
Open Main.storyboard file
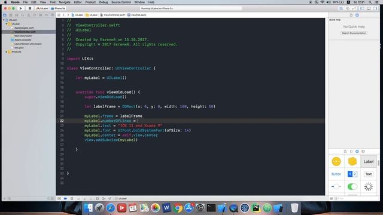[x=23, y=36]
